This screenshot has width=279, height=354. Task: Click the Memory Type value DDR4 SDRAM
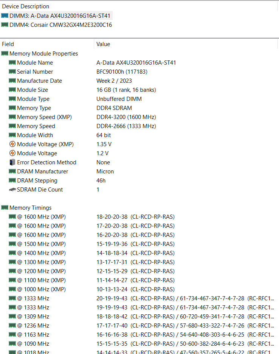[114, 108]
